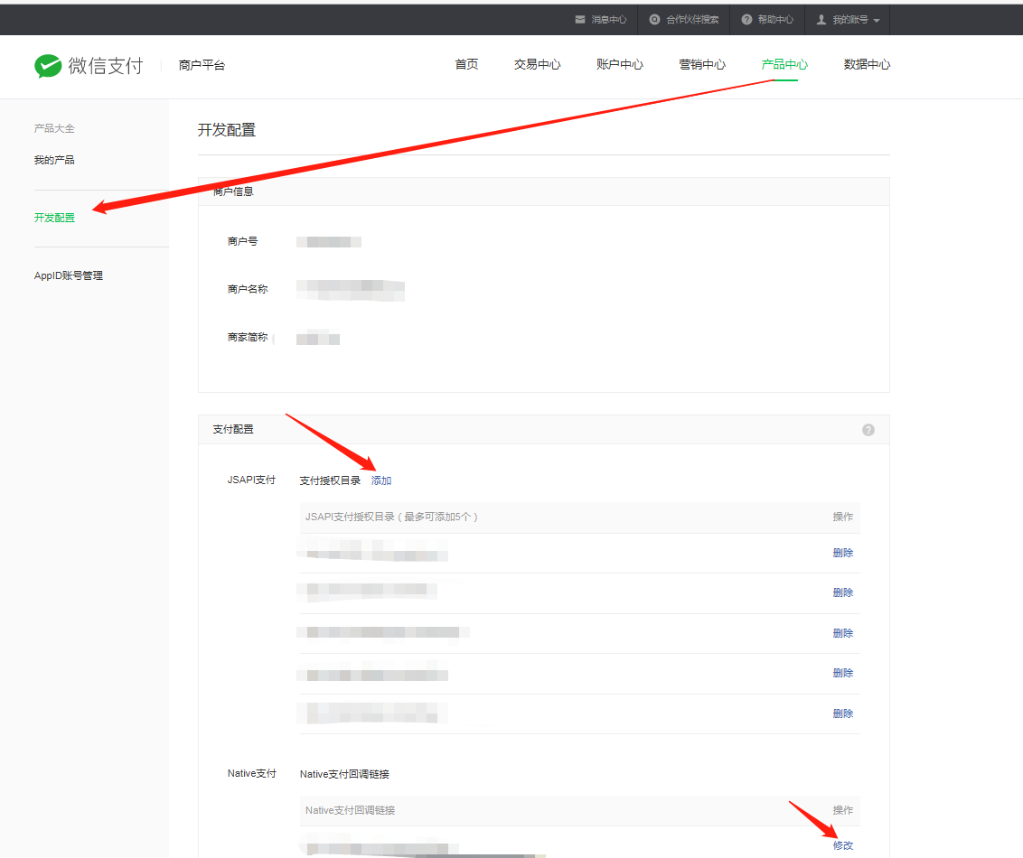1023x858 pixels.
Task: Click the help center question icon
Action: [747, 20]
